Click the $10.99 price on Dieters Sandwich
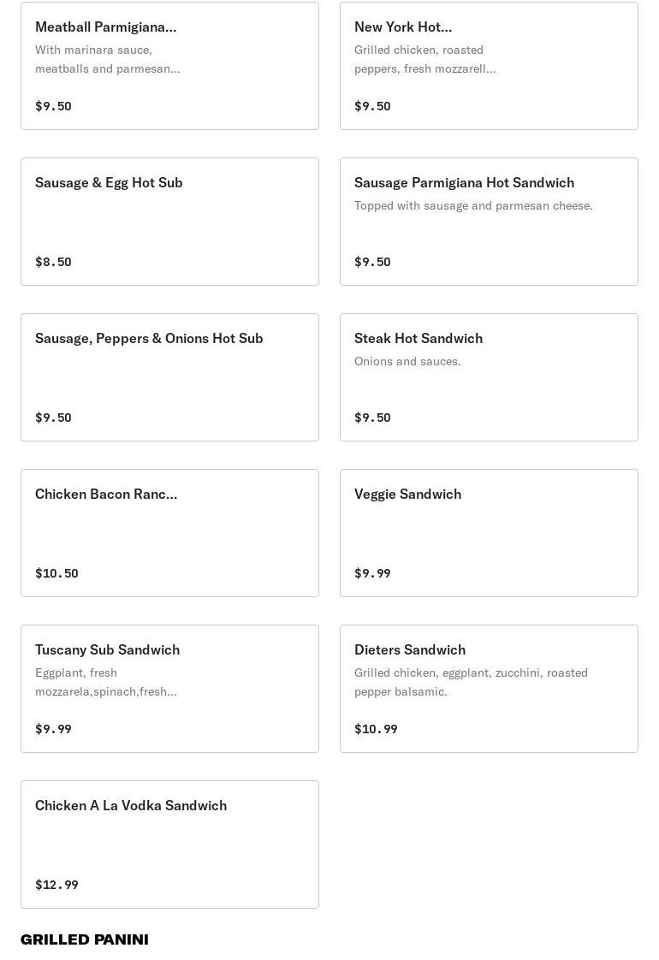 pyautogui.click(x=376, y=729)
